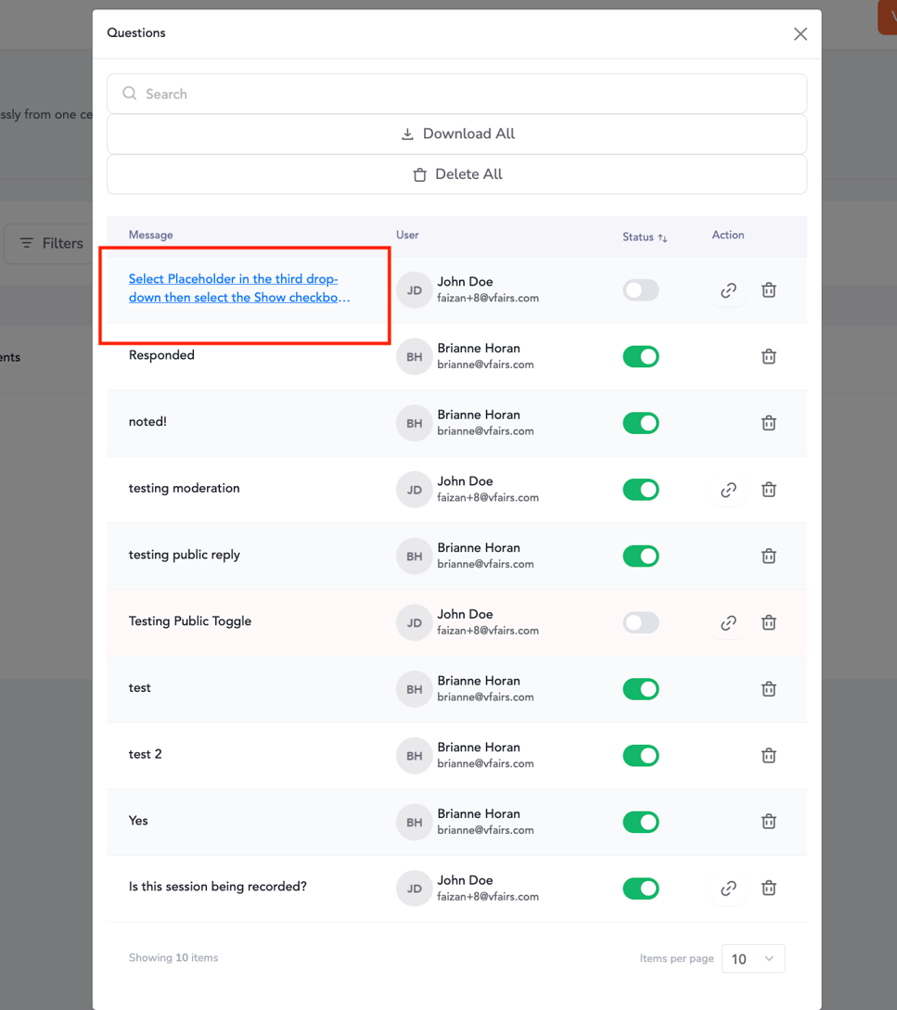Image resolution: width=897 pixels, height=1010 pixels.
Task: Delete the 'test 2' message row
Action: [769, 756]
